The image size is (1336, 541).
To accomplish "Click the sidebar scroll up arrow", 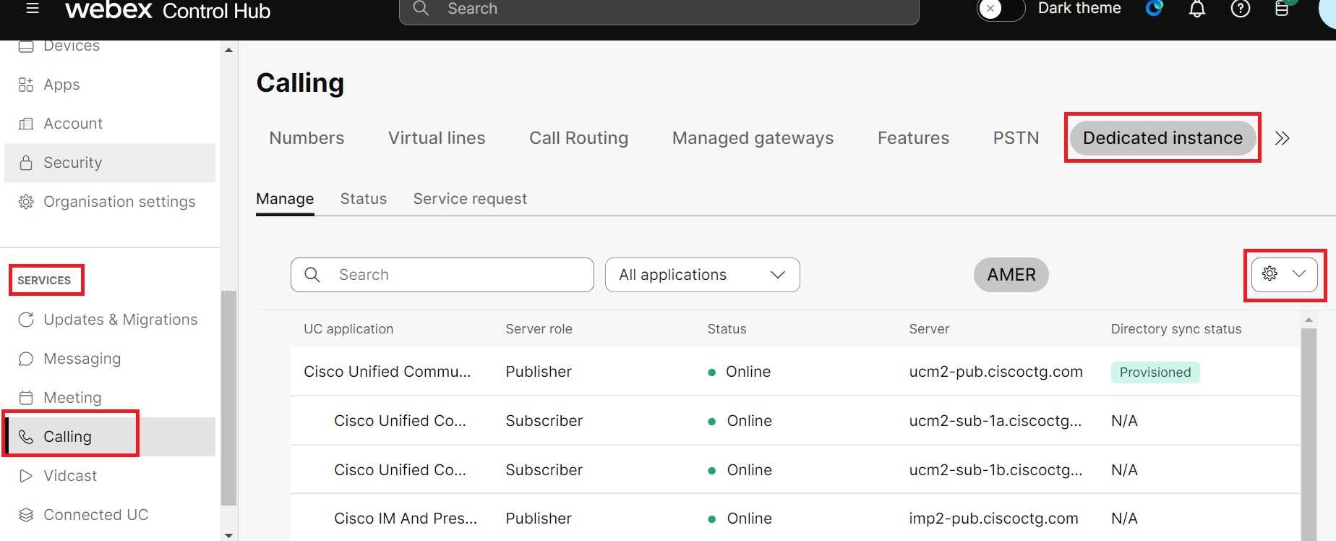I will (x=228, y=50).
